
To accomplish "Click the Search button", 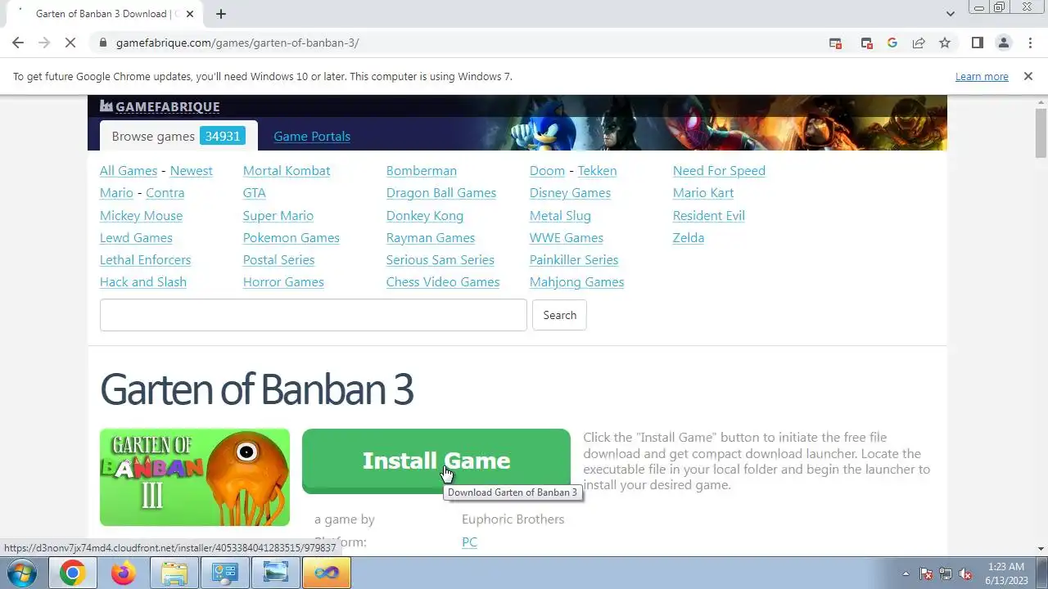I will (559, 315).
